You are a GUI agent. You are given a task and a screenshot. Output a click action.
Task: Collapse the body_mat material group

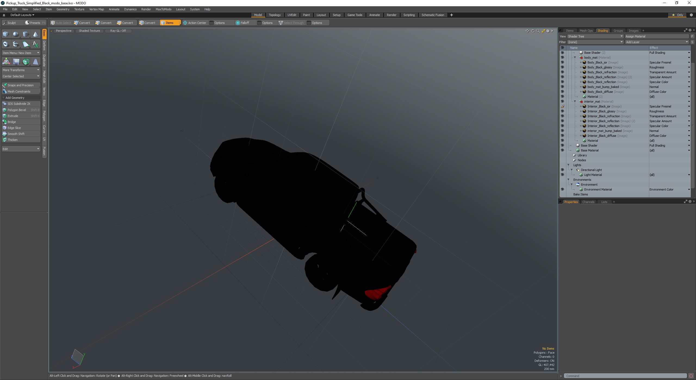click(575, 58)
